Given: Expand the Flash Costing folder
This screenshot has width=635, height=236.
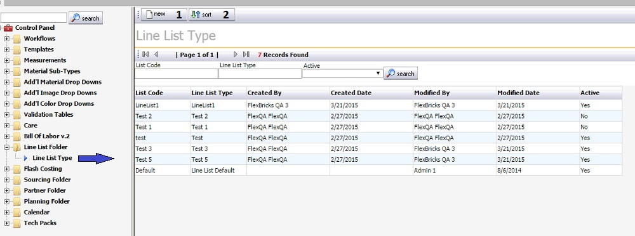Looking at the screenshot, I should tap(6, 169).
